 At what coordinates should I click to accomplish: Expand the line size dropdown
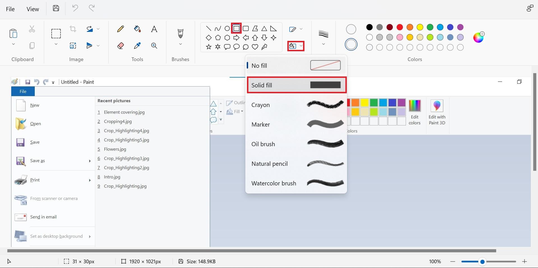[324, 44]
